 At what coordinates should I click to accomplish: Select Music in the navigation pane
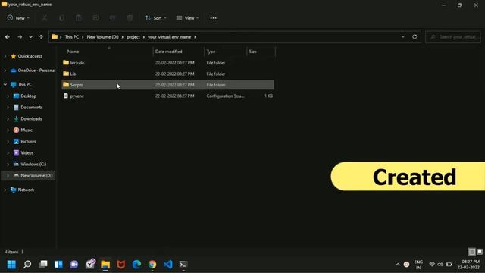click(x=27, y=130)
